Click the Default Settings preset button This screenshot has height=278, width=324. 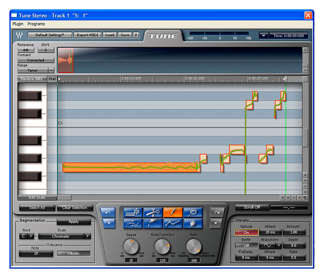click(50, 35)
